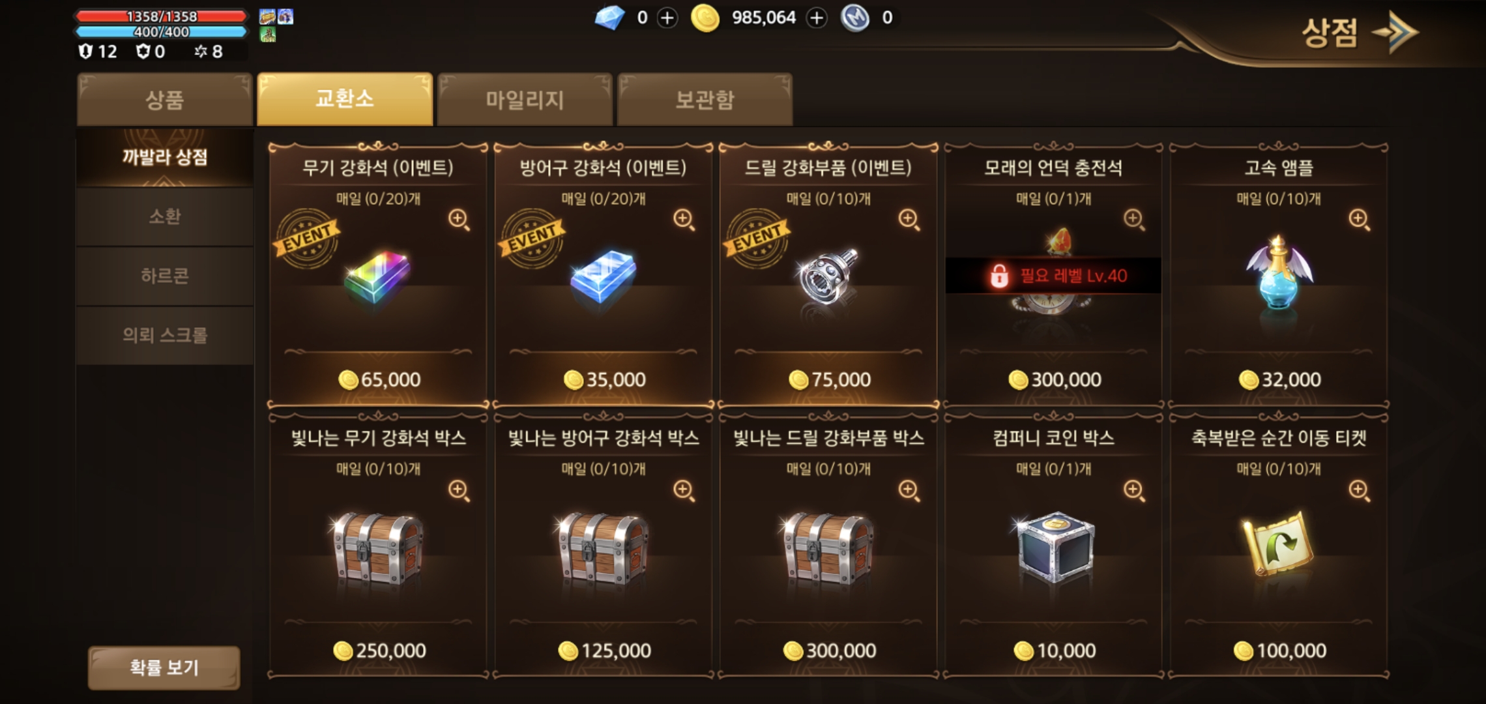The image size is (1486, 704).
Task: Open magnifier details for 무기 강화석 (이벤트)
Action: coord(459,220)
